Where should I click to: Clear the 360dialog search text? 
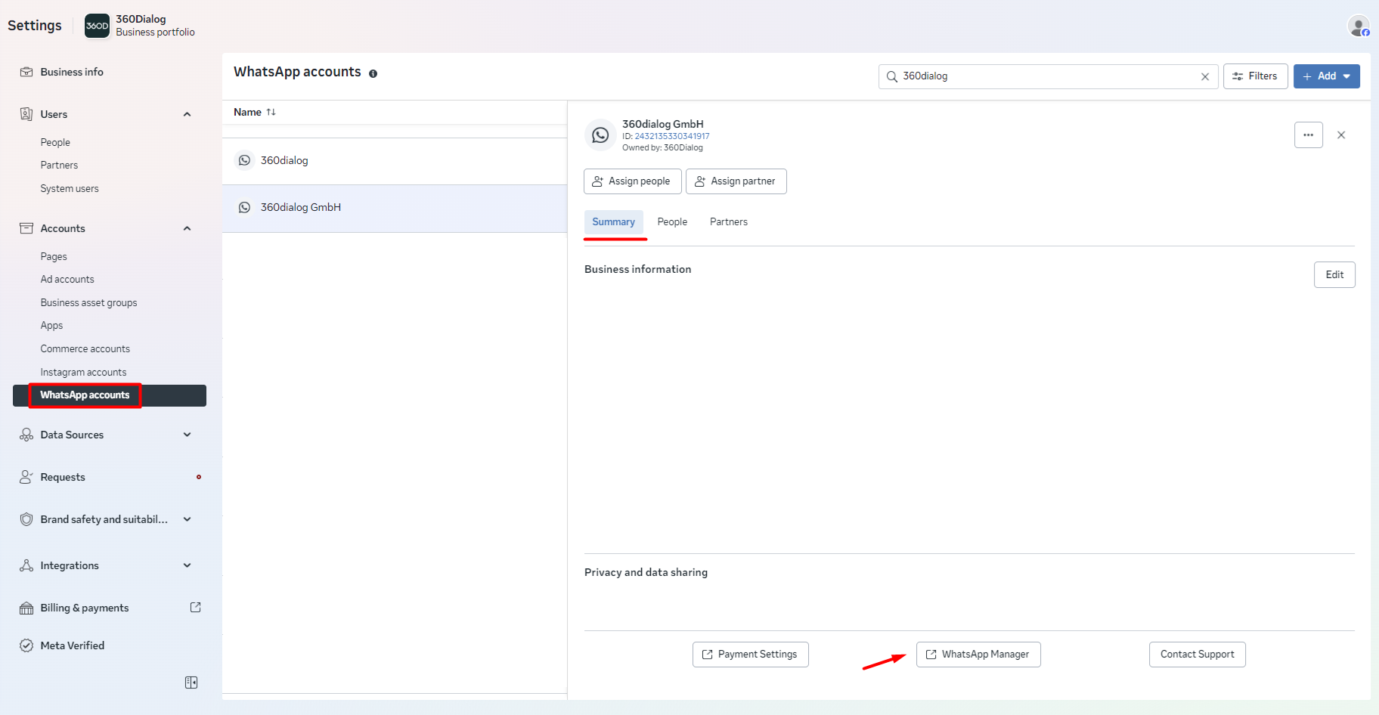coord(1205,76)
